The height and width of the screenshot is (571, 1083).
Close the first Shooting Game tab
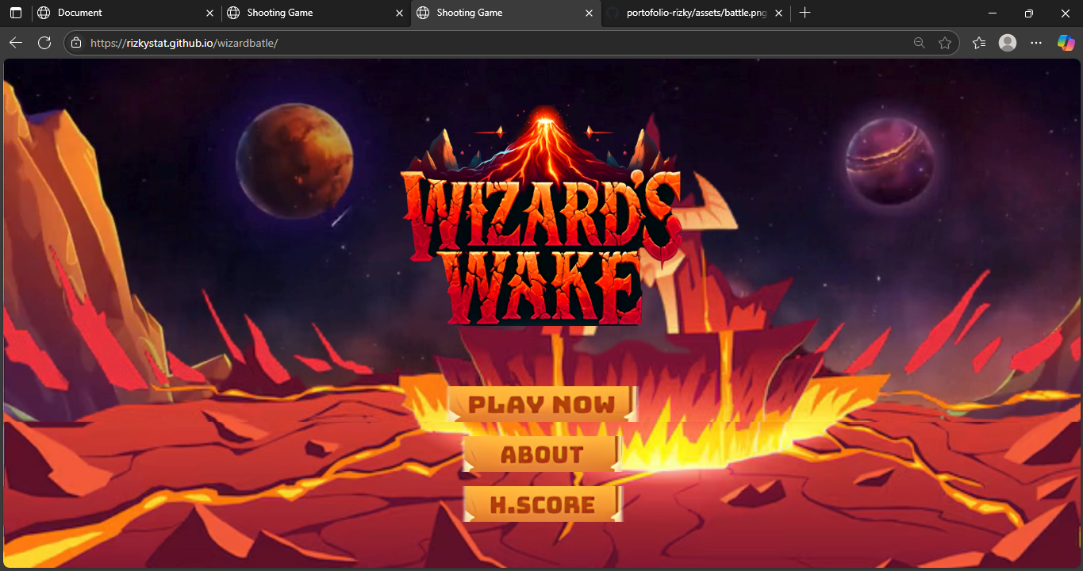click(x=399, y=13)
